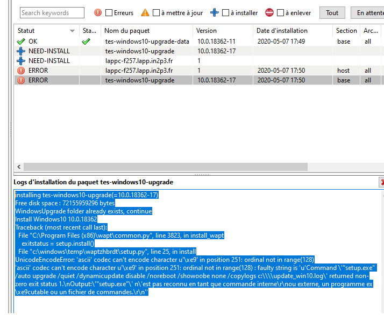
Task: Click the horizontal scrollbar left arrow
Action: pos(19,167)
